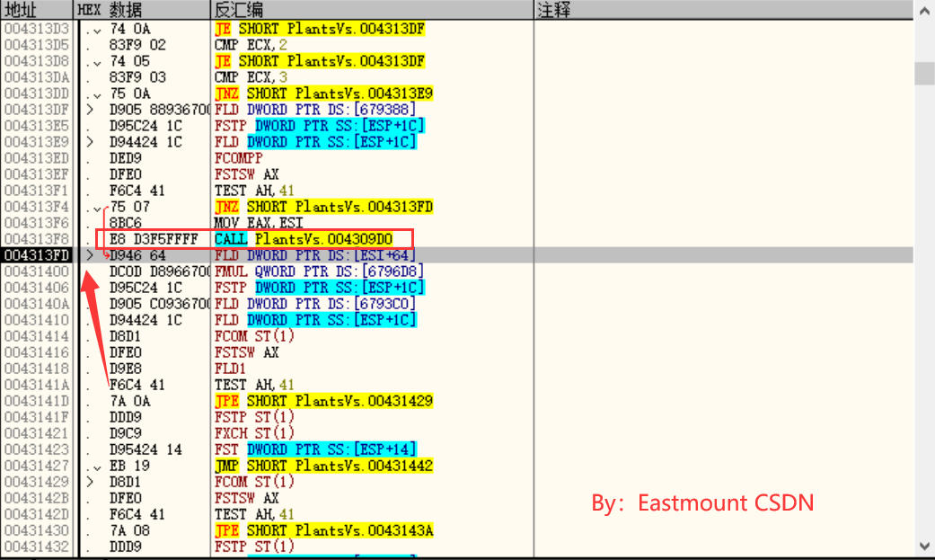Select the CMP ECX,2 instruction
The image size is (935, 560).
(x=251, y=45)
